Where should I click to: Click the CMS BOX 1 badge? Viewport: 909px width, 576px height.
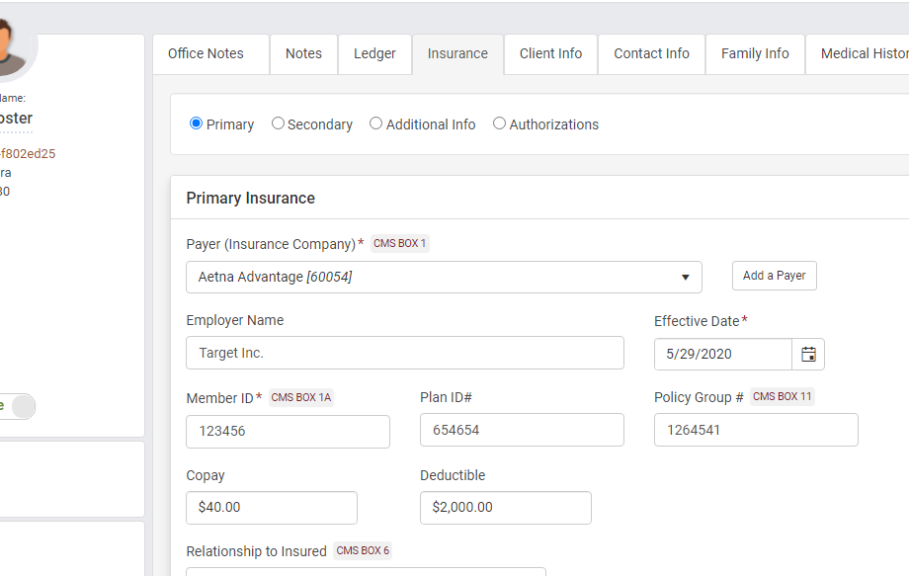[399, 243]
